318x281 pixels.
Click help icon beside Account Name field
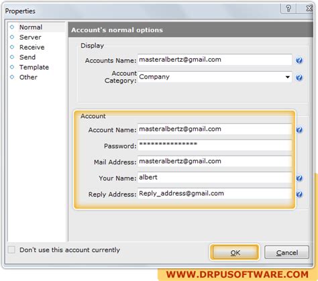pyautogui.click(x=299, y=129)
